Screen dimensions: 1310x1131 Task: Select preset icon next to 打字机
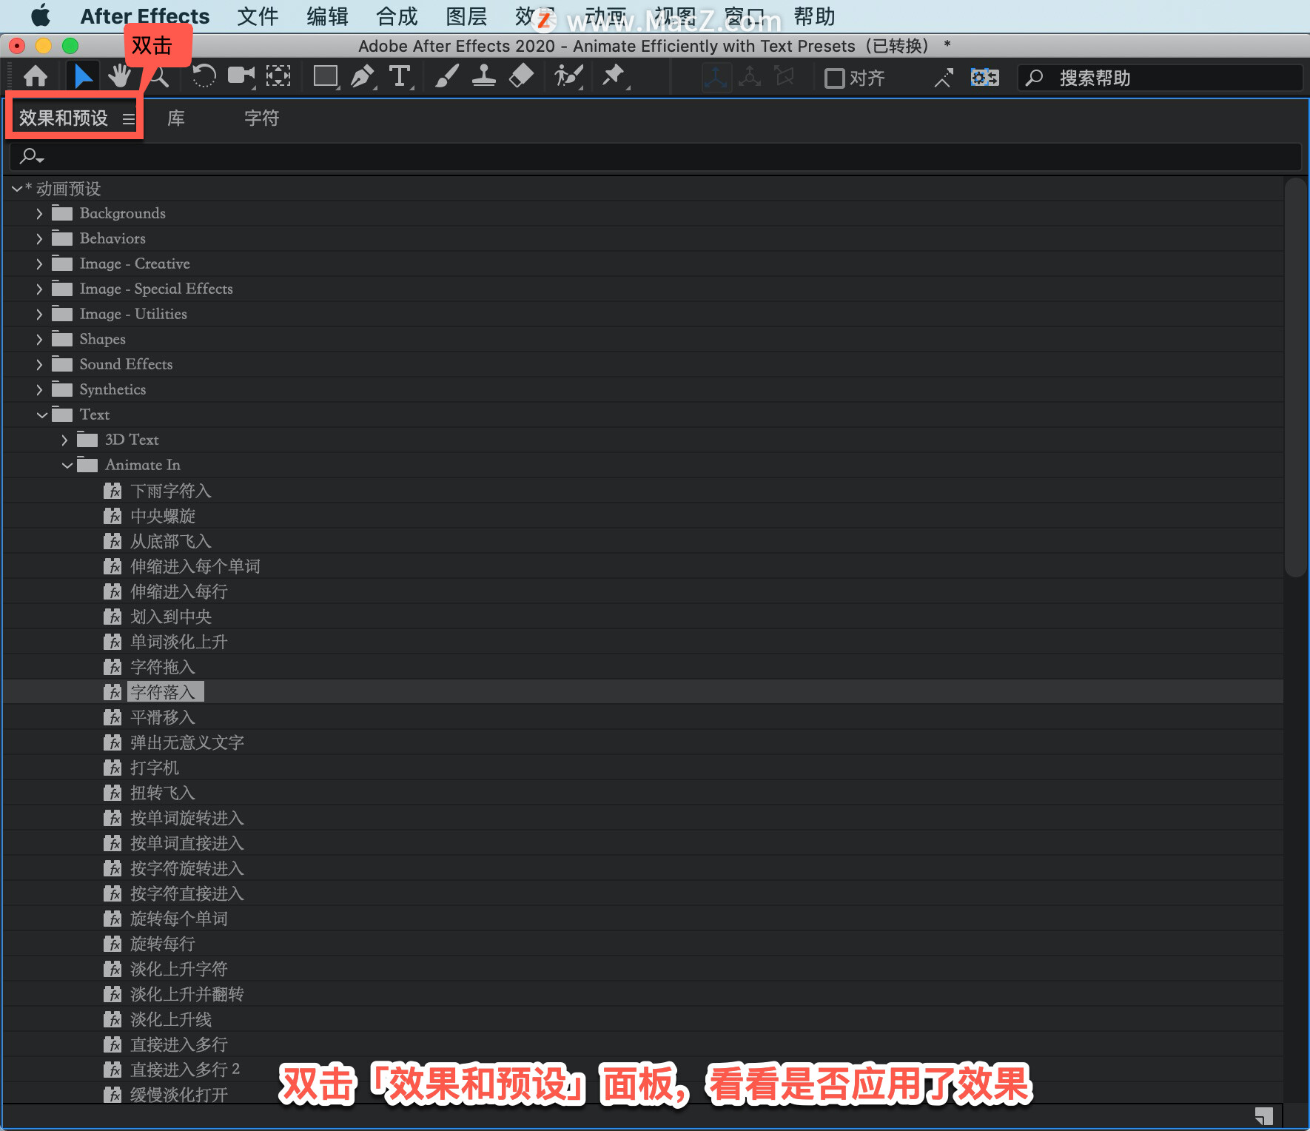click(x=112, y=768)
